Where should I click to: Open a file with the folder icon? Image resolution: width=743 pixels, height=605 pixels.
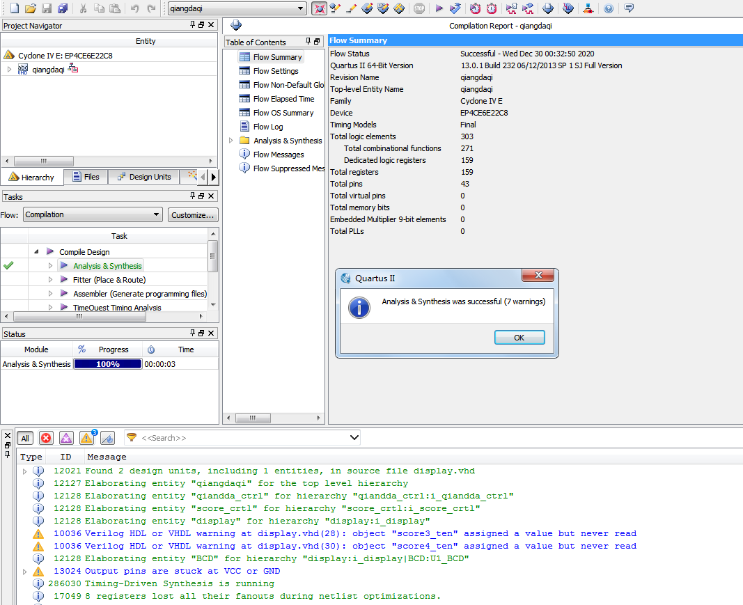pyautogui.click(x=31, y=8)
